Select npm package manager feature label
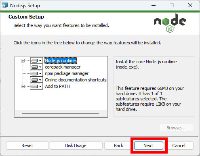 (x=67, y=73)
